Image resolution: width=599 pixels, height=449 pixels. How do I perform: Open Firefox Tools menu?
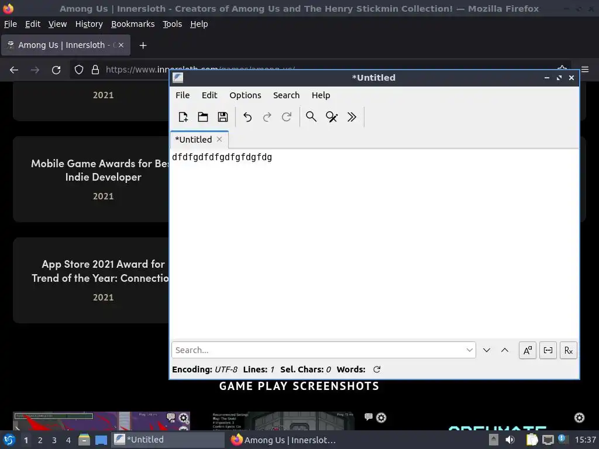[x=173, y=24]
